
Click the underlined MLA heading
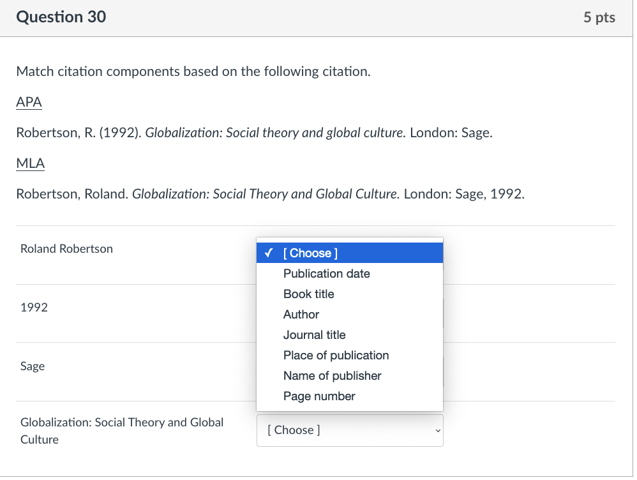(31, 163)
